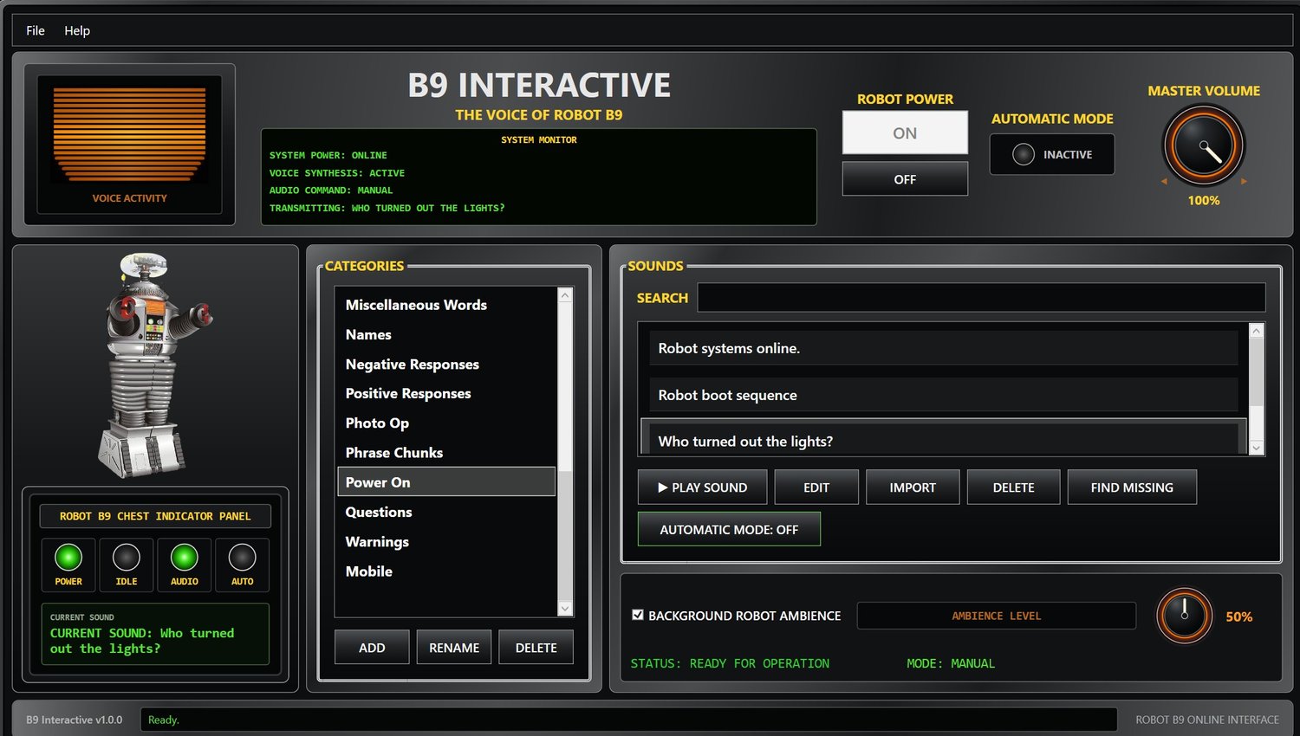1300x736 pixels.
Task: Select the Names category
Action: pos(446,334)
